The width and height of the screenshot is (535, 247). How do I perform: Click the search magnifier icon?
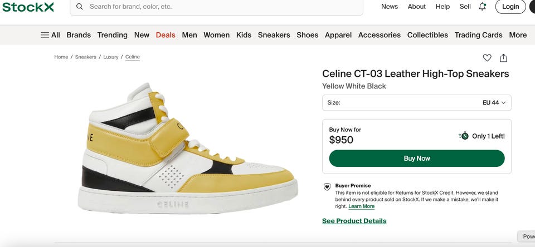coord(80,7)
